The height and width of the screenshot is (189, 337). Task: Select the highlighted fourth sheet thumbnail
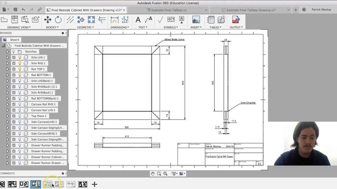click(36, 184)
